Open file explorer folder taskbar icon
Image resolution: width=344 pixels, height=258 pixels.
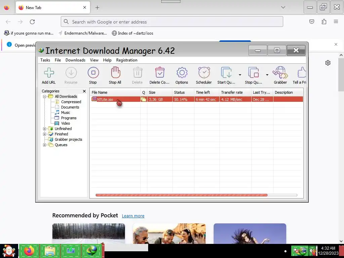pyautogui.click(x=50, y=251)
